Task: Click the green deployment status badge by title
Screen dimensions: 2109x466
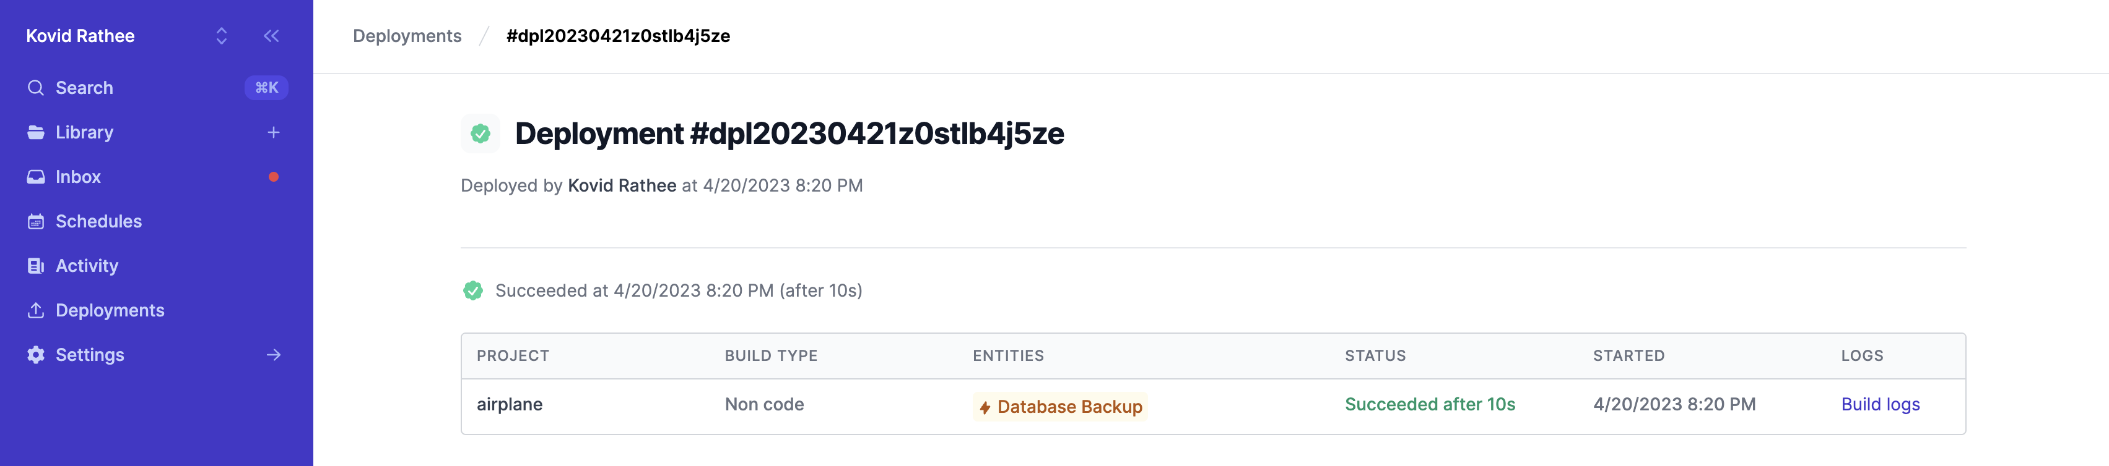Action: click(x=481, y=133)
